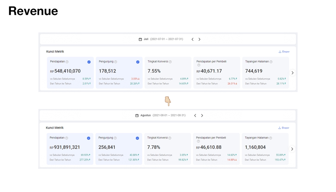Click the info icon next to Pengunjung in July panel
336x192 pixels.
coord(115,62)
